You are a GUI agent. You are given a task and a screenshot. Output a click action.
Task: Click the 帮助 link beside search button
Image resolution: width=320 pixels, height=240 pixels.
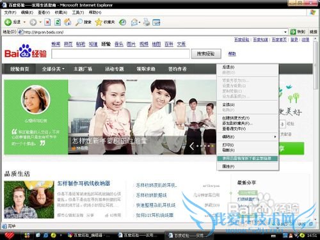232,54
